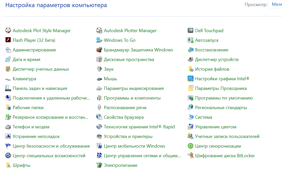
Task: Click the Администрирование gear icon
Action: coord(8,50)
